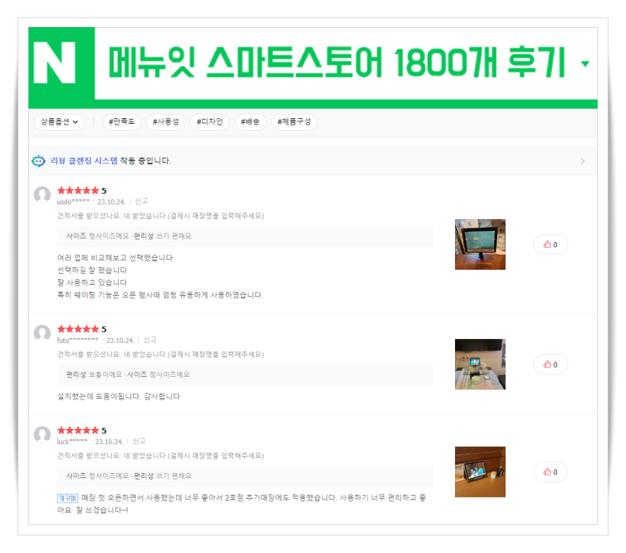
Task: Click the futu reviewer profile avatar
Action: [x=42, y=333]
